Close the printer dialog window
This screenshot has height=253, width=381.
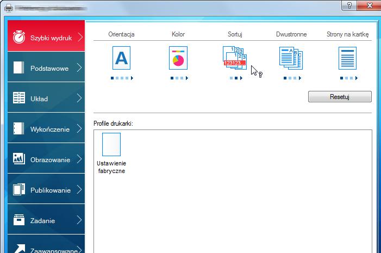[370, 5]
